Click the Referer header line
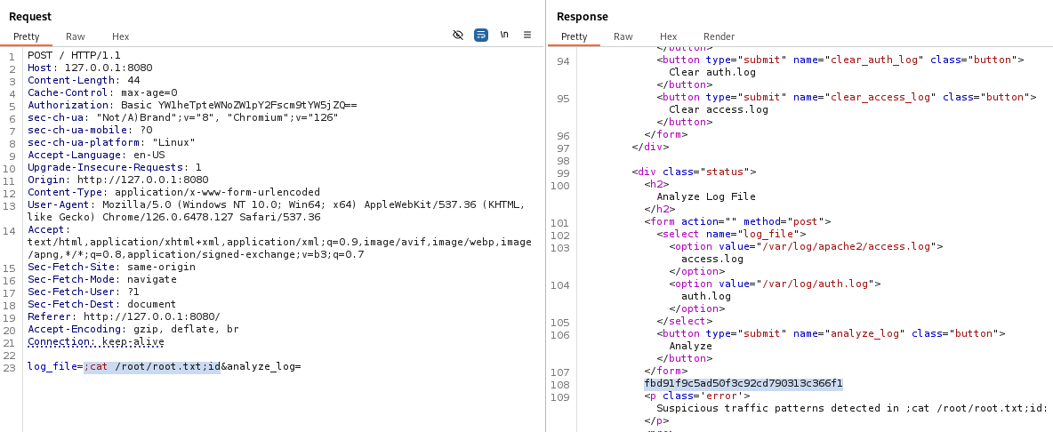Image resolution: width=1053 pixels, height=432 pixels. coord(124,316)
